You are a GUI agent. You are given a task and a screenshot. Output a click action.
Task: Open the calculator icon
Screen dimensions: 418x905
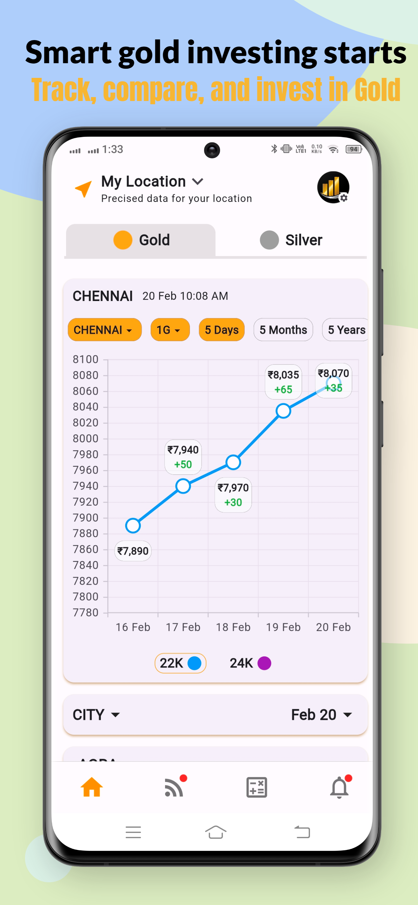[x=257, y=787]
